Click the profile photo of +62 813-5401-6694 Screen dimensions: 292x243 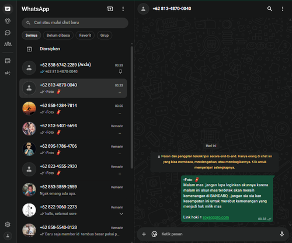pos(29,129)
